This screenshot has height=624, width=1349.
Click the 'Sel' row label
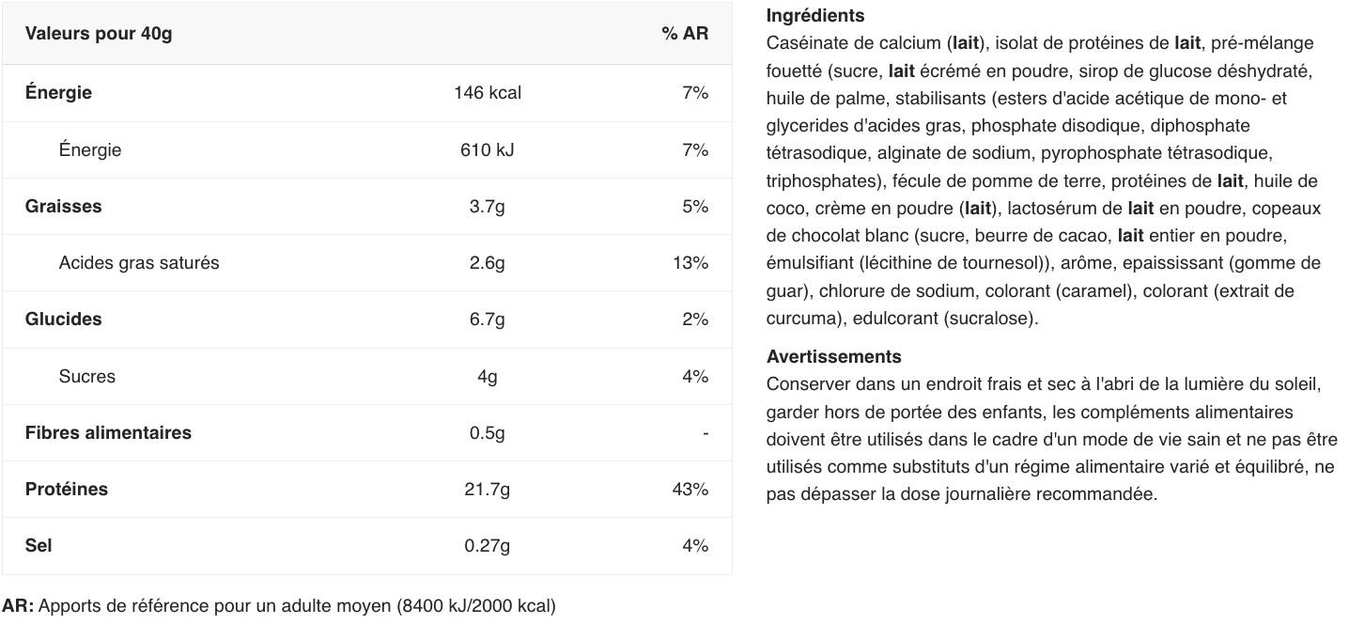39,546
